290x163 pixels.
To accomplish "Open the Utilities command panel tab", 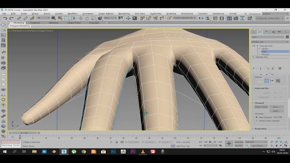I will click(x=286, y=32).
